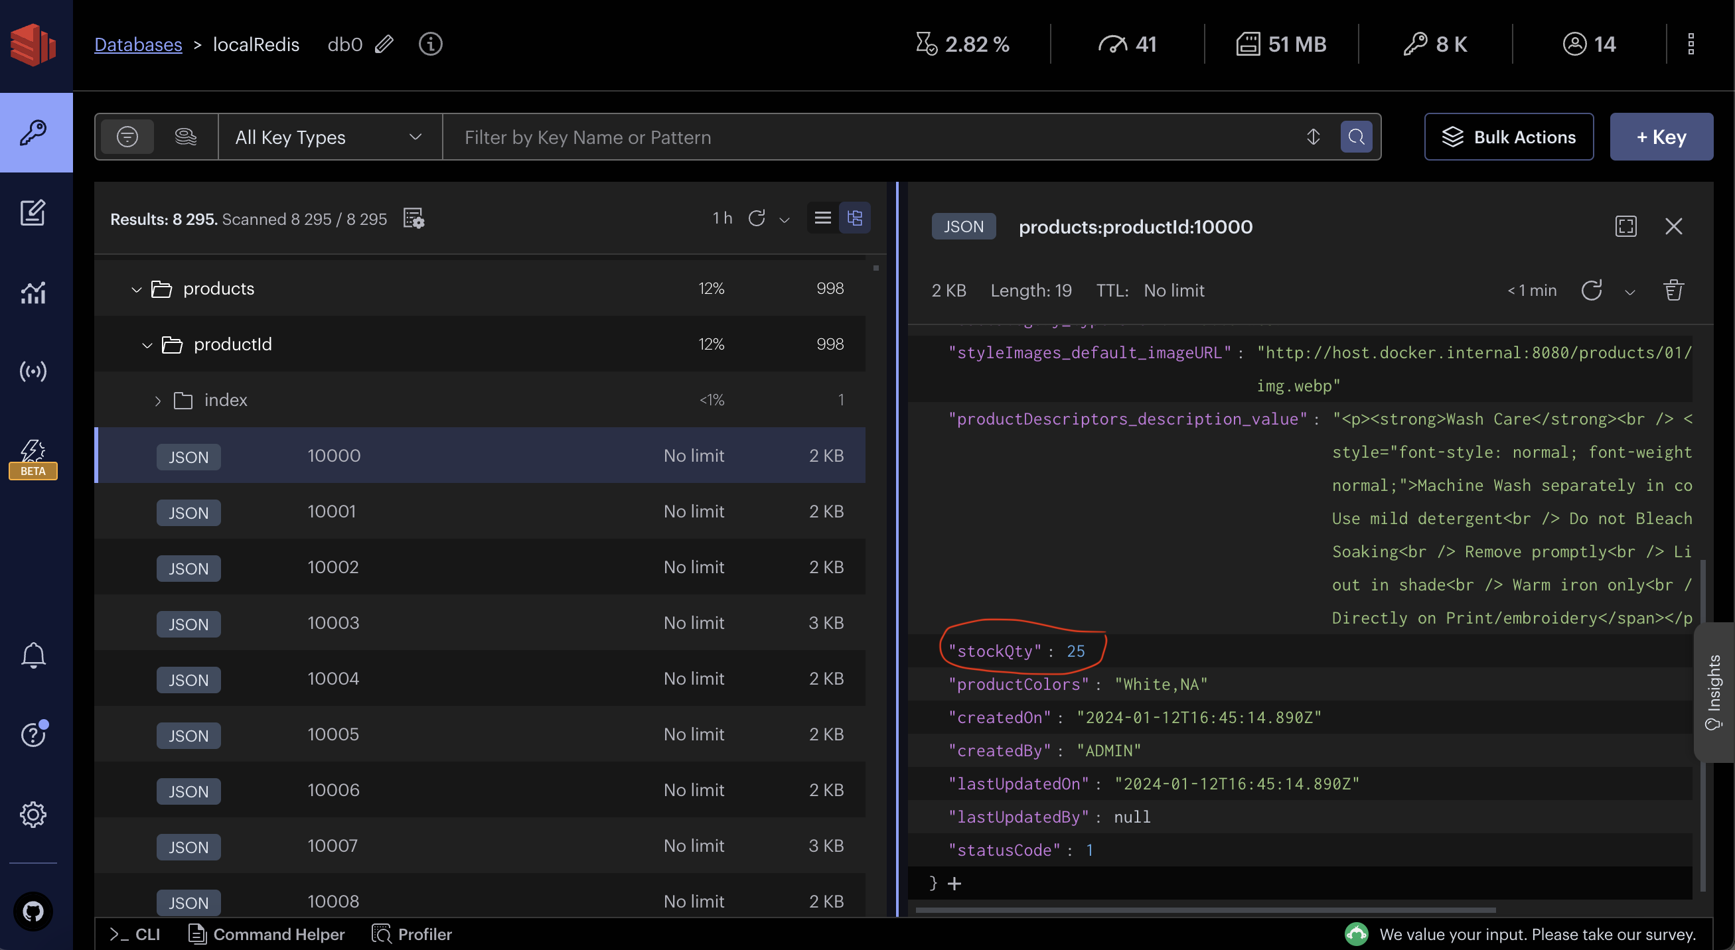The height and width of the screenshot is (950, 1735).
Task: Go to the Databases breadcrumb link
Action: click(x=138, y=44)
